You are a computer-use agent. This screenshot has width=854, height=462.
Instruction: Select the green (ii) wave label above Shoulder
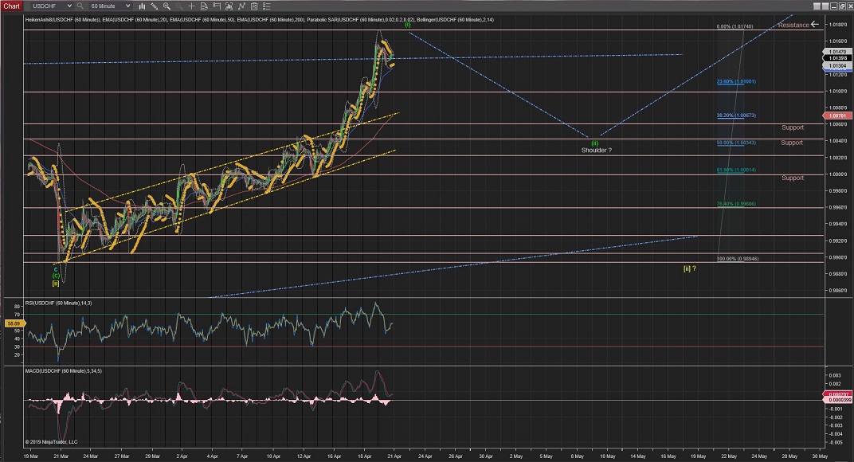(595, 143)
